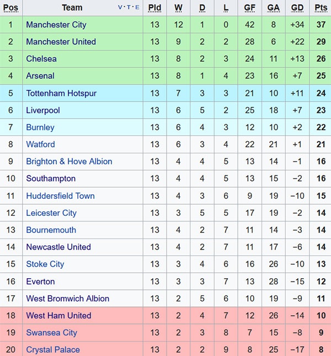331x356 pixels.
Task: Open the Arsenal team page
Action: pyautogui.click(x=40, y=76)
